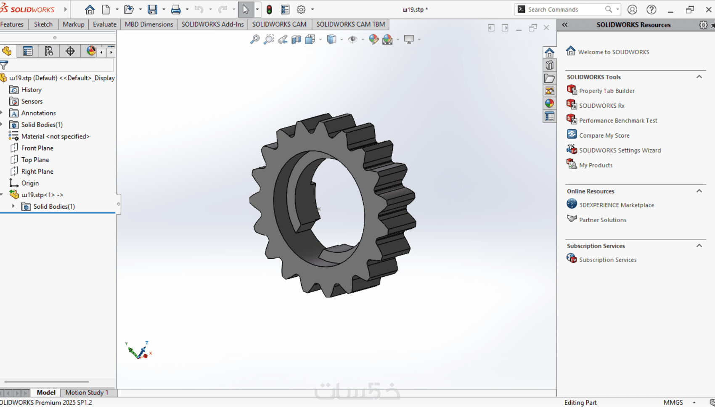Screen dimensions: 715x408
Task: Switch to FeatureManager design tree tab icon
Action: (x=7, y=51)
